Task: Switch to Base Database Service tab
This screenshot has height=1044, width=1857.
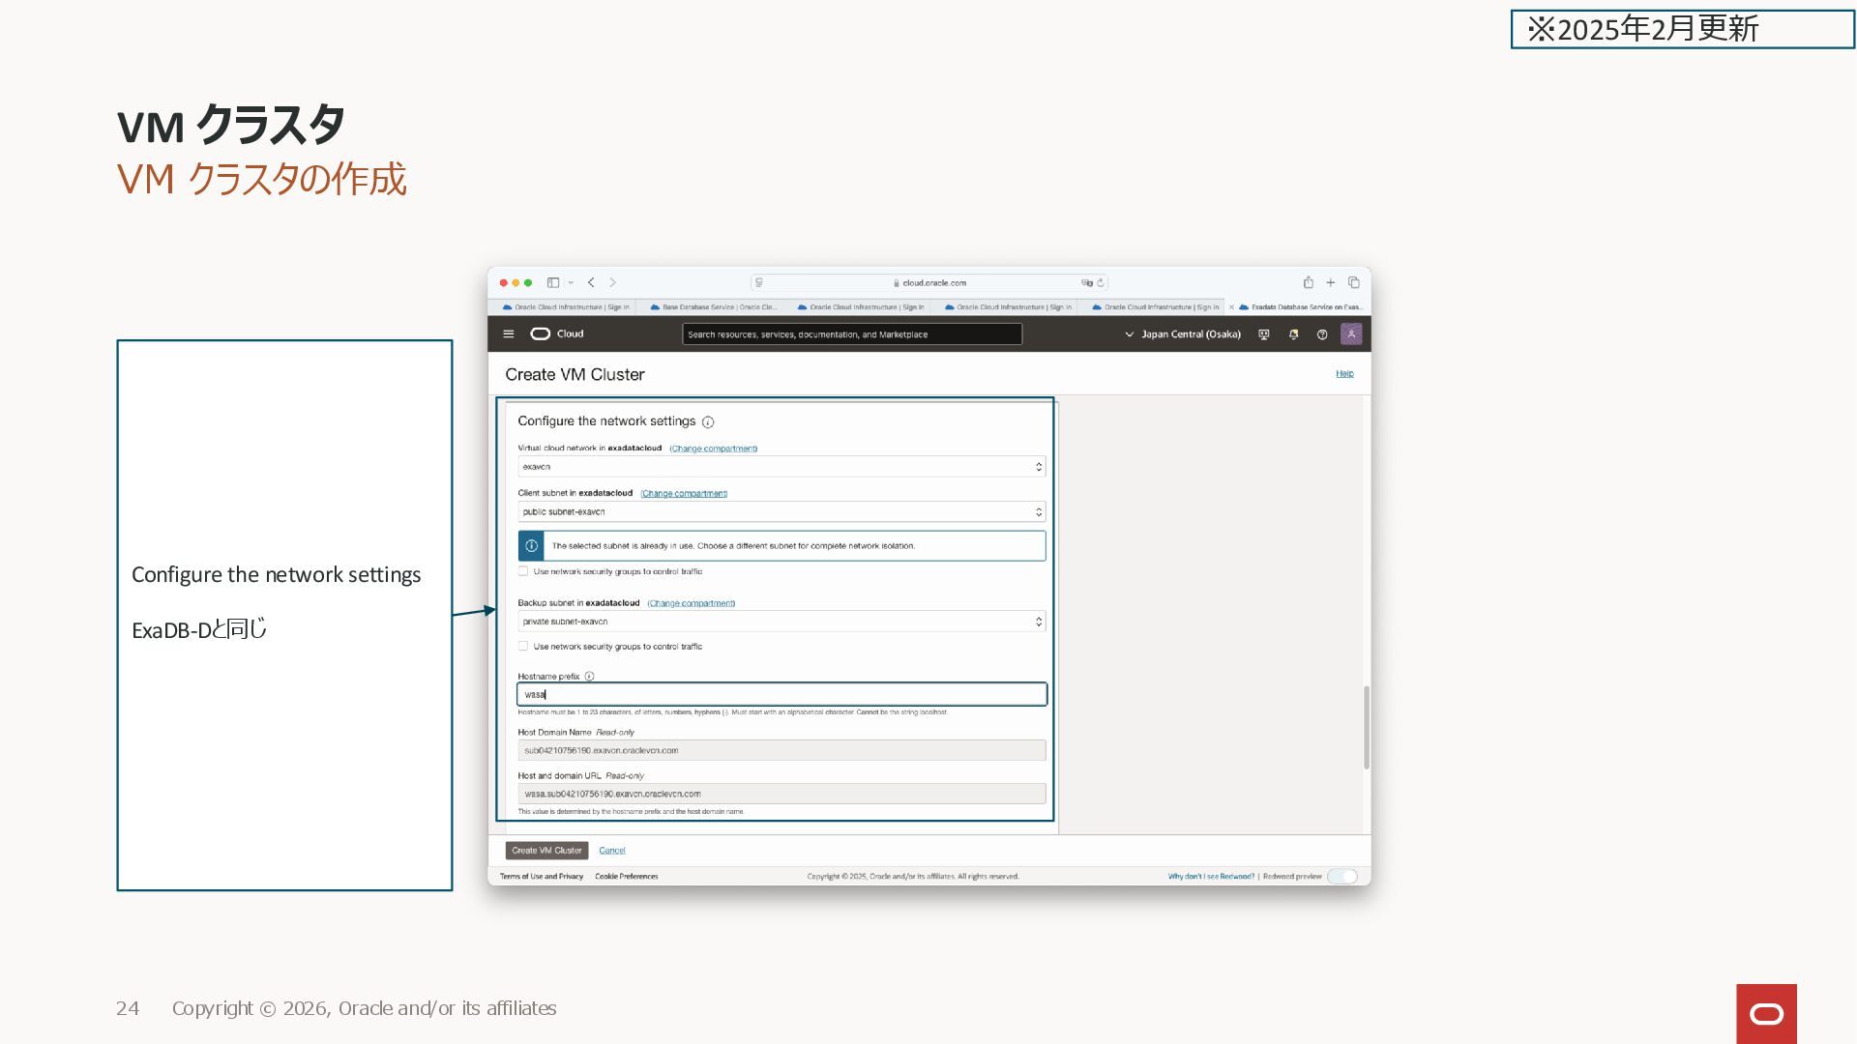Action: (714, 307)
